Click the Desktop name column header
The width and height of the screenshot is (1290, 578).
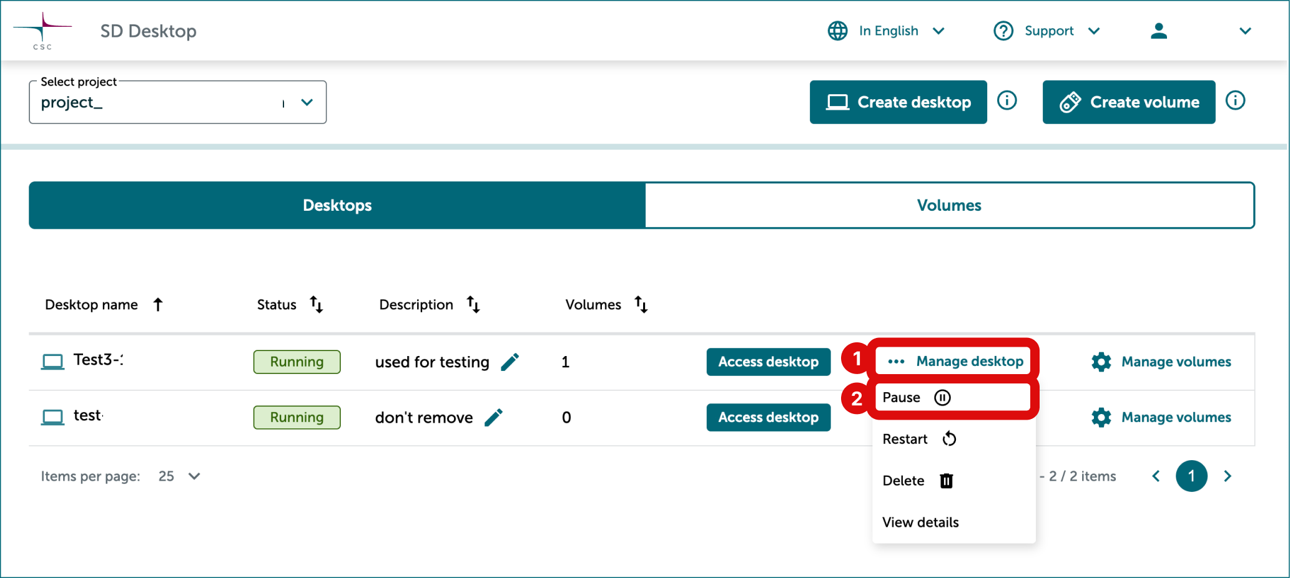[91, 305]
